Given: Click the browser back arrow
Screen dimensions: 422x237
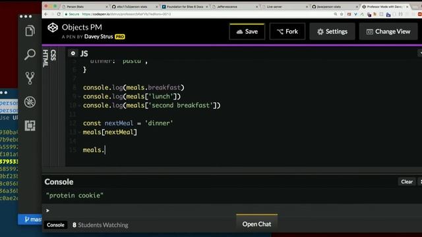Looking at the screenshot, I should point(46,14).
